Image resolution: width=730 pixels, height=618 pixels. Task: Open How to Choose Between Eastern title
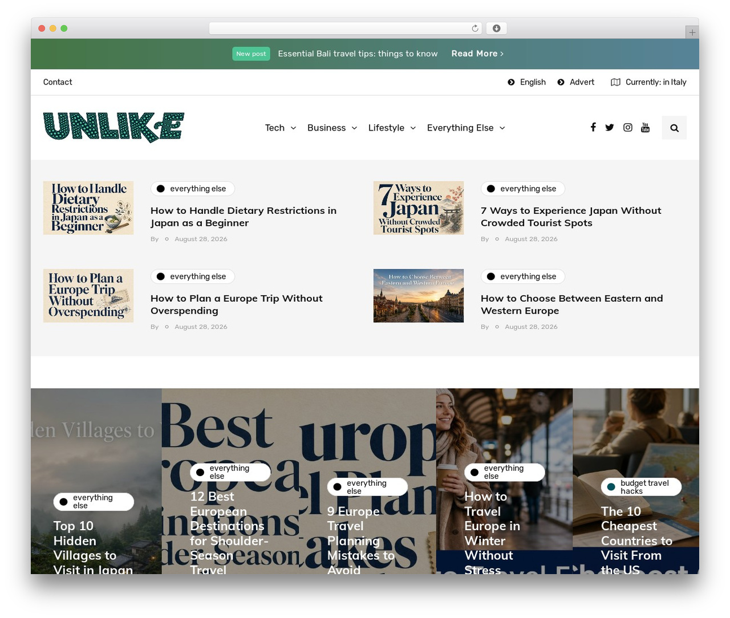pyautogui.click(x=572, y=304)
